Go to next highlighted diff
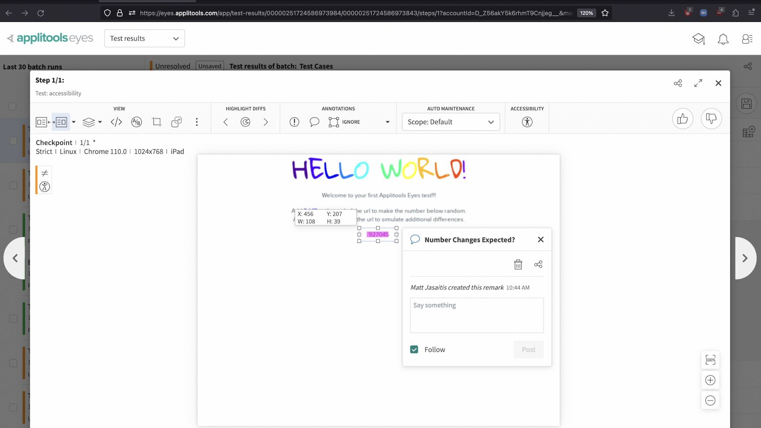 tap(266, 122)
